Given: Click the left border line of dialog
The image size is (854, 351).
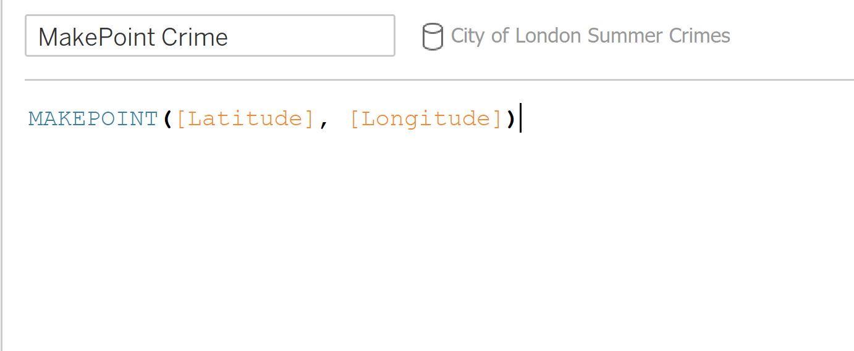Looking at the screenshot, I should pyautogui.click(x=2, y=175).
